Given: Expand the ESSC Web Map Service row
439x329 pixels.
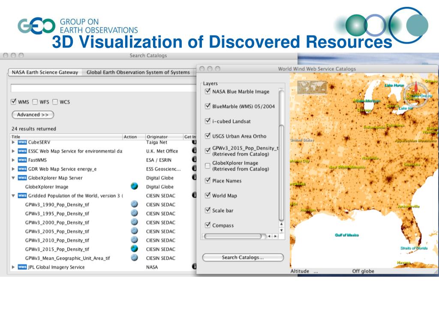Looking at the screenshot, I should tap(13, 151).
